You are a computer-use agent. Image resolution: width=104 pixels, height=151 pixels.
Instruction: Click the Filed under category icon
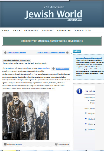point(5,144)
